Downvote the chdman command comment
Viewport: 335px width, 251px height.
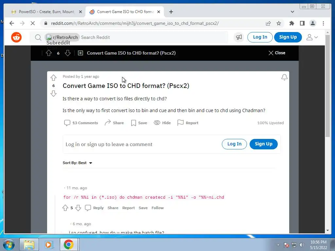[x=78, y=208]
